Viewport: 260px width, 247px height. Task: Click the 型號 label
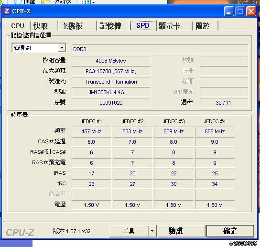tap(60, 92)
